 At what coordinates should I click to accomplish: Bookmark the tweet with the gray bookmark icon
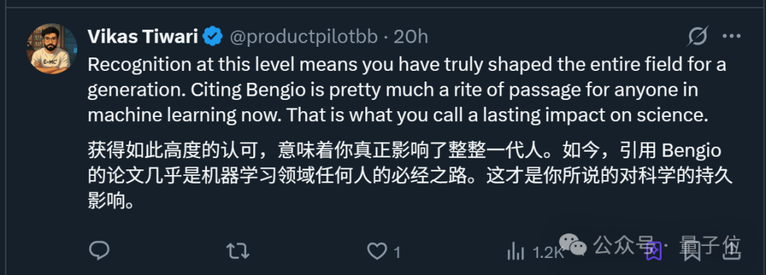692,251
